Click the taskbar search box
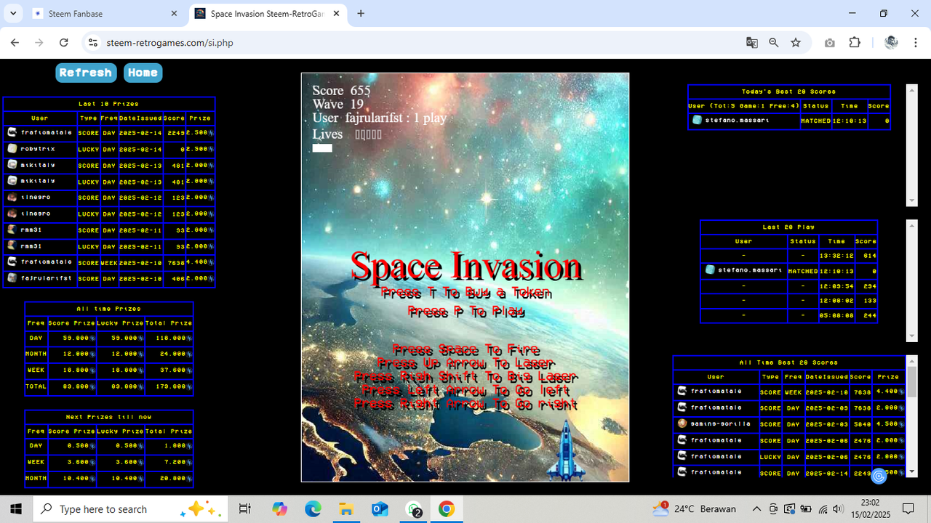 point(131,509)
